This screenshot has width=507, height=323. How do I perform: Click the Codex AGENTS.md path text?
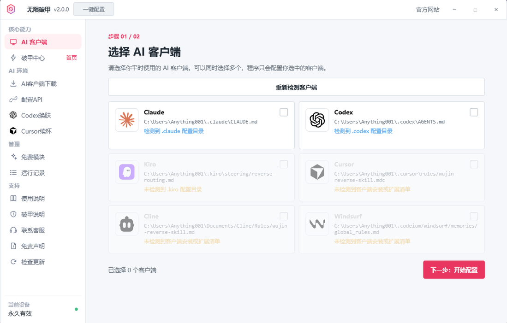pos(389,122)
